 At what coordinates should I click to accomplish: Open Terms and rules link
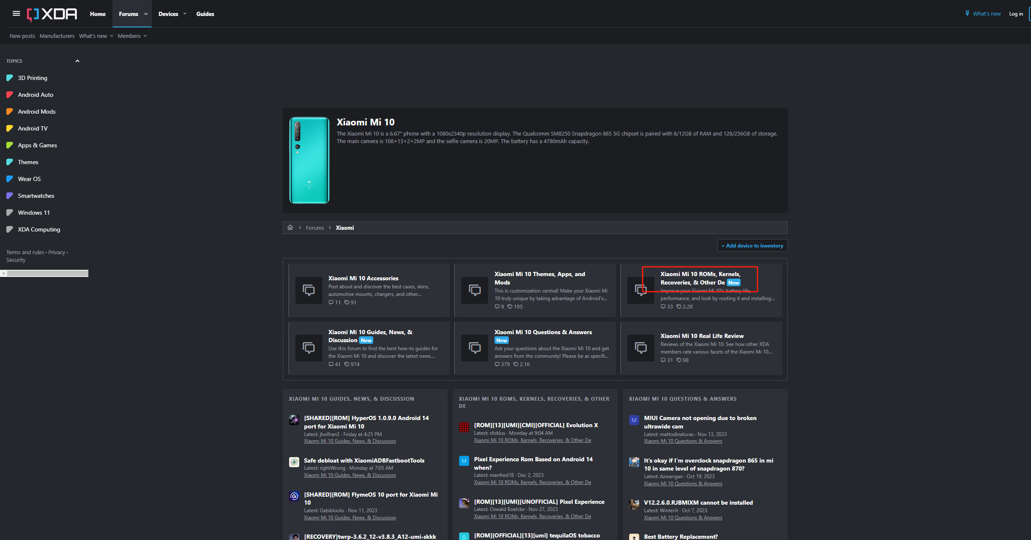click(x=25, y=253)
